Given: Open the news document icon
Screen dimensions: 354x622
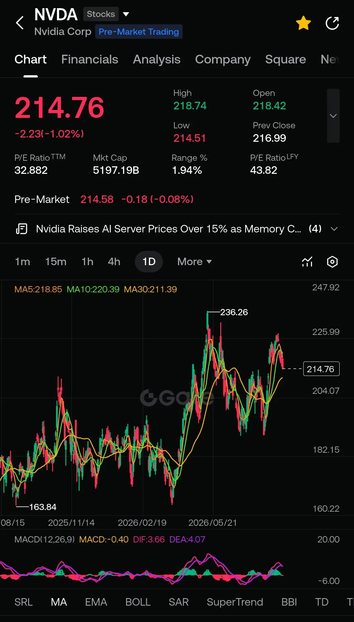Looking at the screenshot, I should [x=22, y=229].
